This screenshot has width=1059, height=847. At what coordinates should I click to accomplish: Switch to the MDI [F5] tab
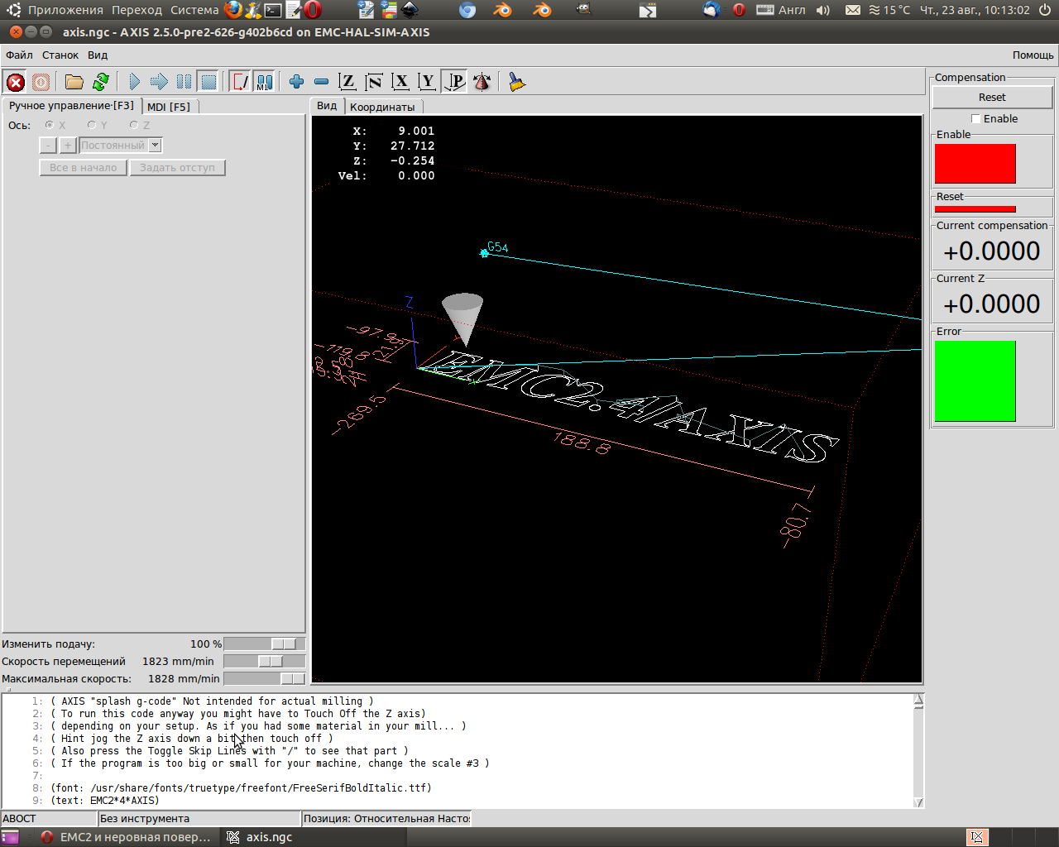[169, 107]
